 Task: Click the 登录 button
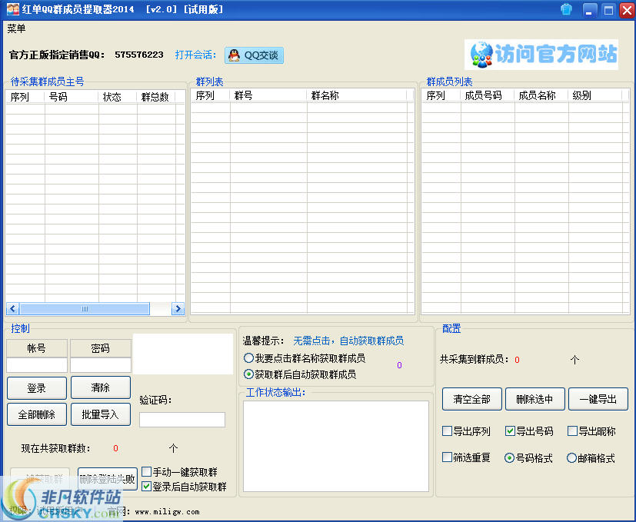[x=37, y=388]
